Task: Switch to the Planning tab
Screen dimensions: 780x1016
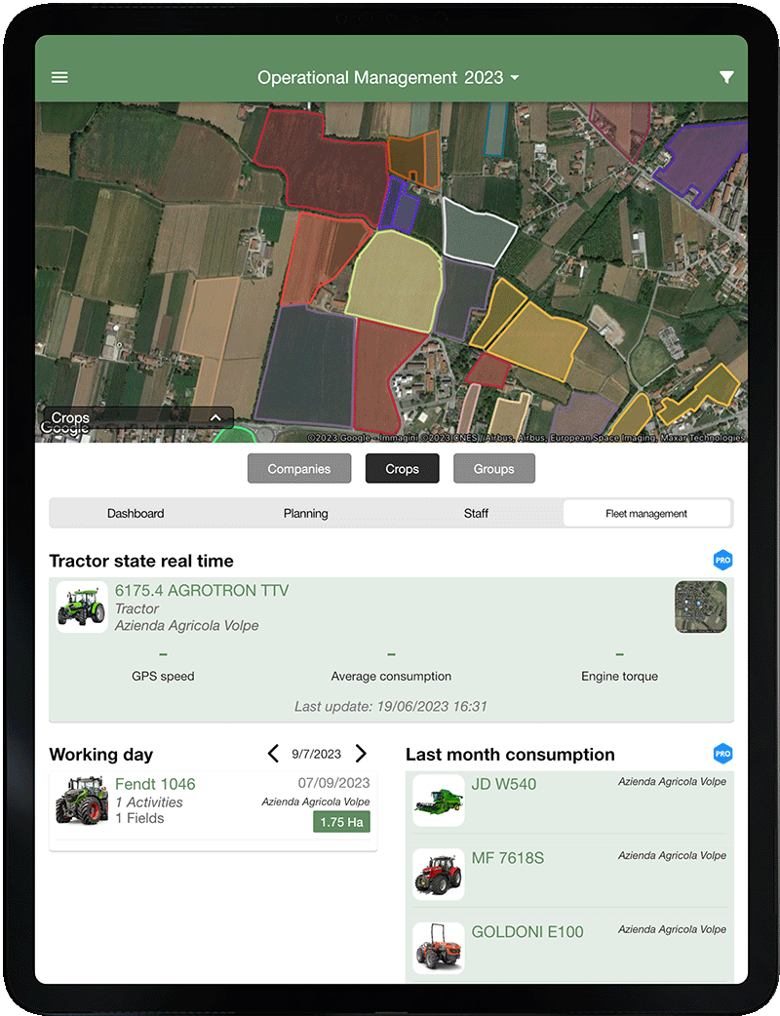Action: [x=306, y=513]
